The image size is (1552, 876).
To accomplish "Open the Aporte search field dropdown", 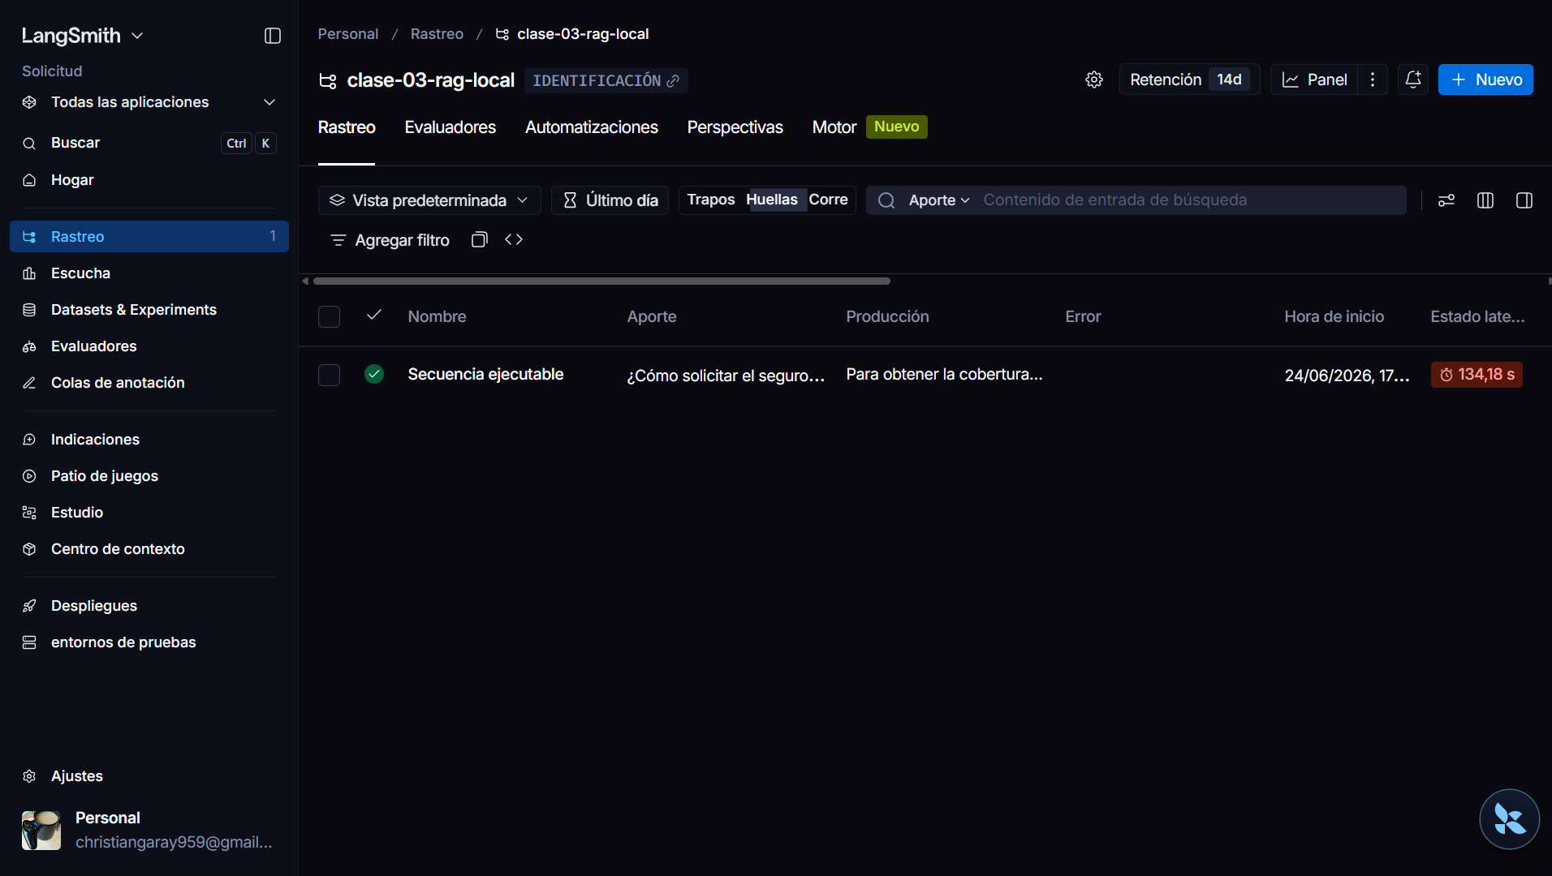I will [939, 200].
